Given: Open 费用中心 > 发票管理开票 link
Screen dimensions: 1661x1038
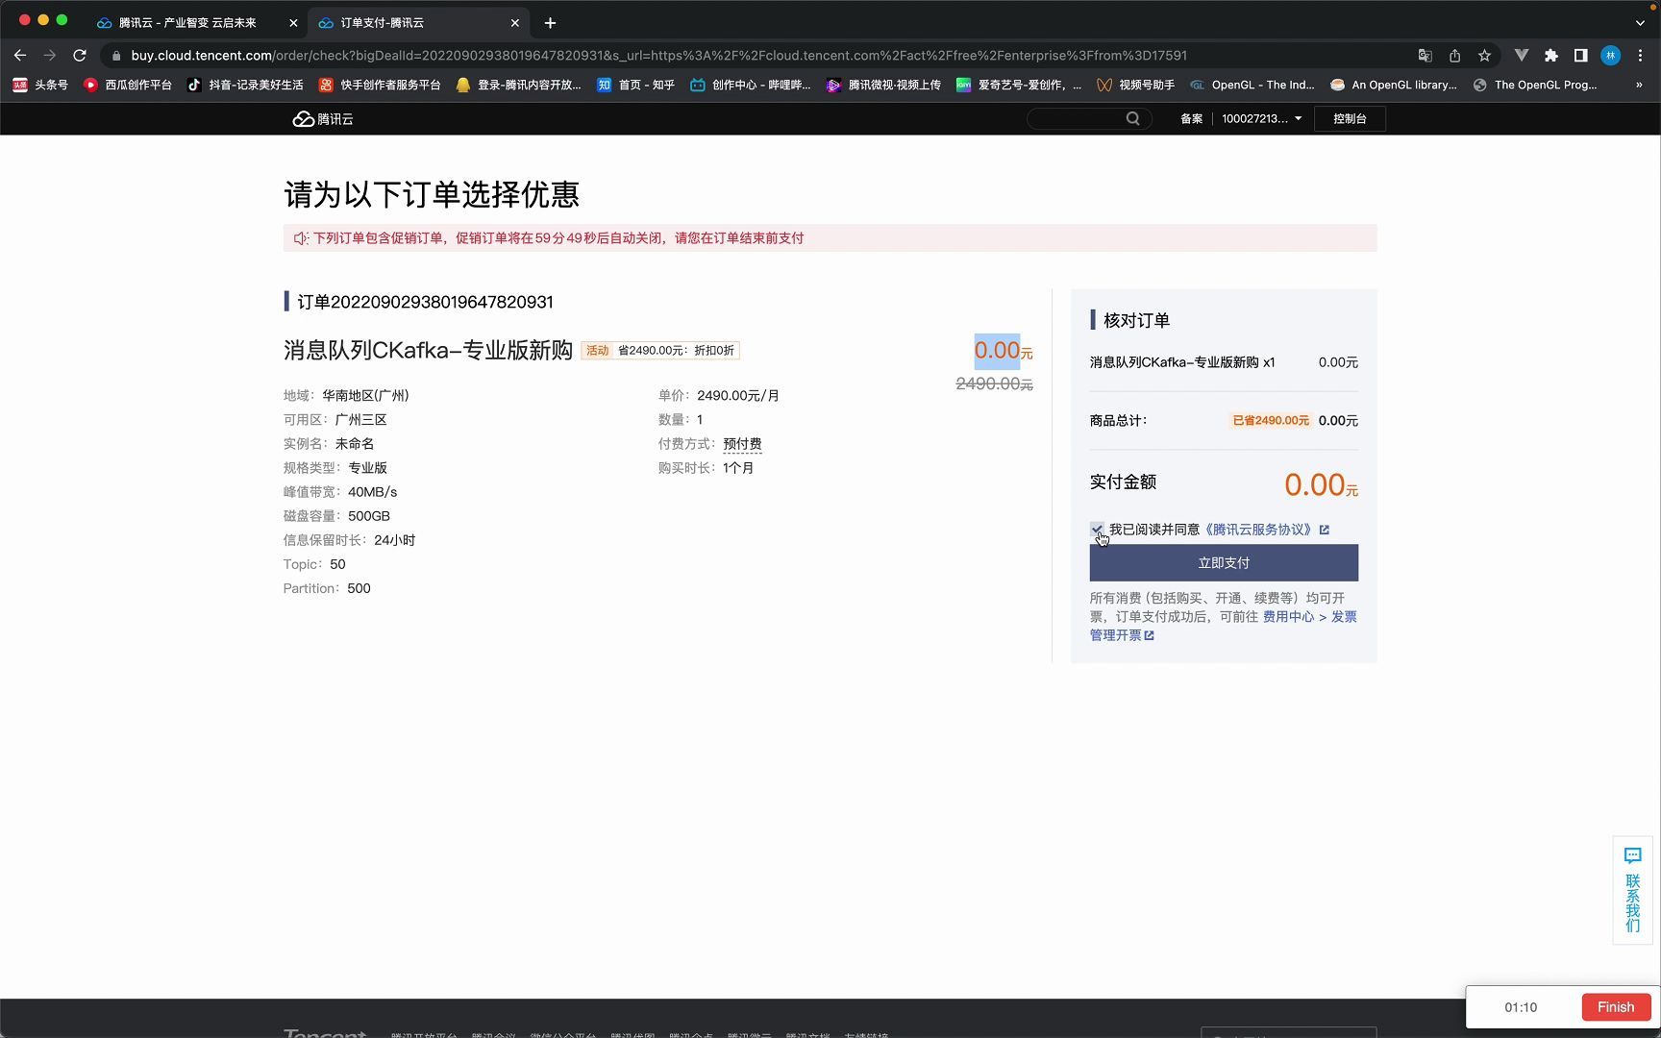Looking at the screenshot, I should tap(1224, 626).
